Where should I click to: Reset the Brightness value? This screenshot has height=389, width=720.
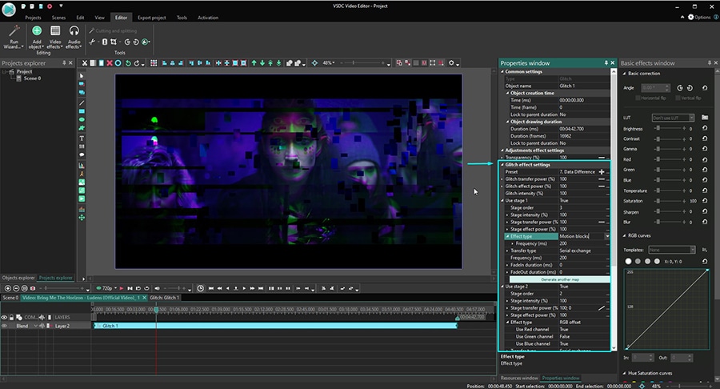705,129
